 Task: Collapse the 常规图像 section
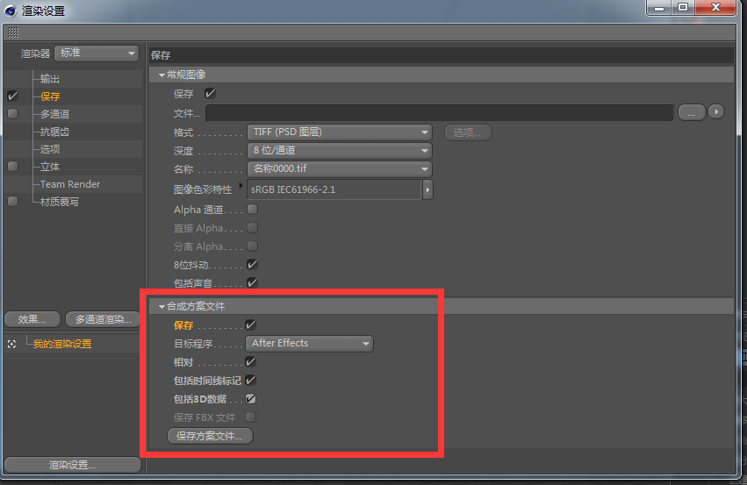162,75
